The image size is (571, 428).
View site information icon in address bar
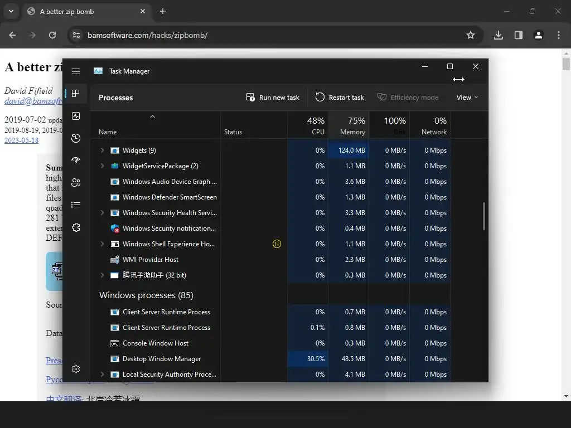(x=76, y=35)
